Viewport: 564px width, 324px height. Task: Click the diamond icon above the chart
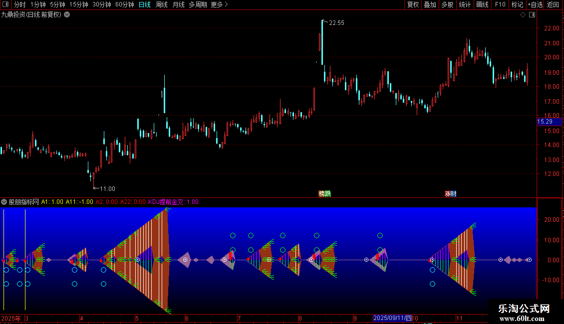(x=523, y=15)
